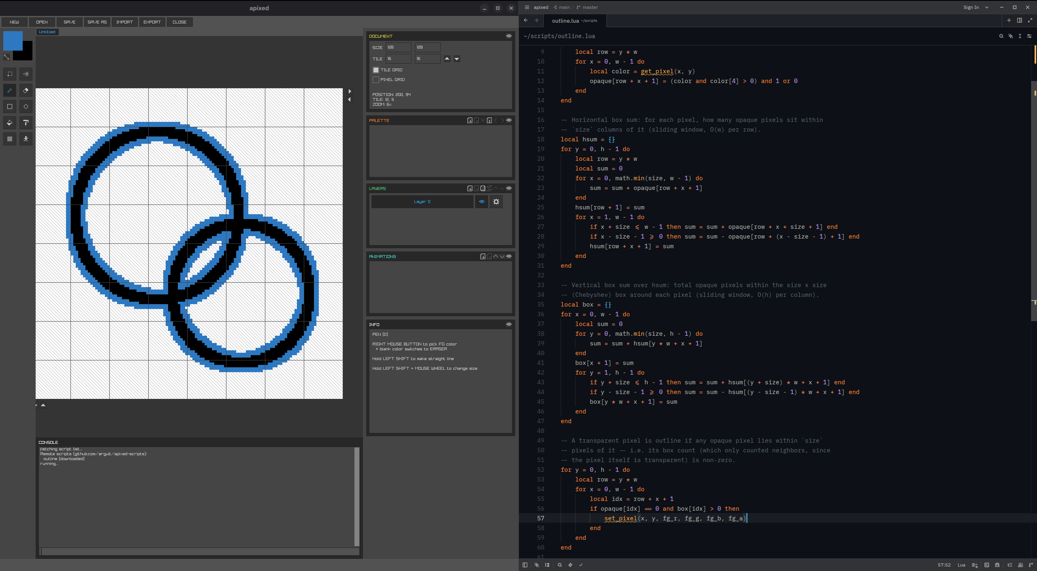The width and height of the screenshot is (1037, 571).
Task: Select the circle shape tool
Action: [x=26, y=107]
